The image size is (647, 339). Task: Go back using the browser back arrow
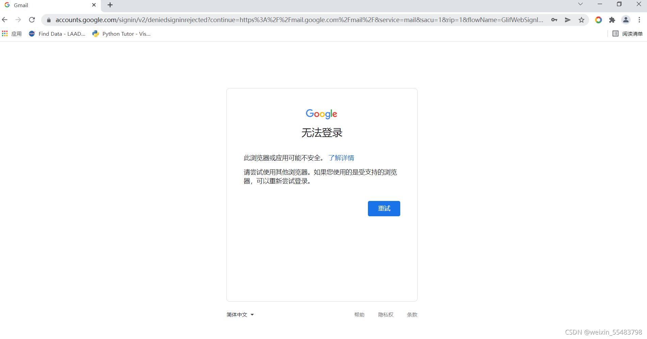5,20
